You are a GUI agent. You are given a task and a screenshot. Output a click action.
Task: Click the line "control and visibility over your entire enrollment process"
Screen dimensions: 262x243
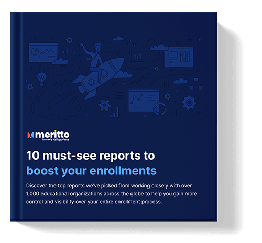coord(94,202)
